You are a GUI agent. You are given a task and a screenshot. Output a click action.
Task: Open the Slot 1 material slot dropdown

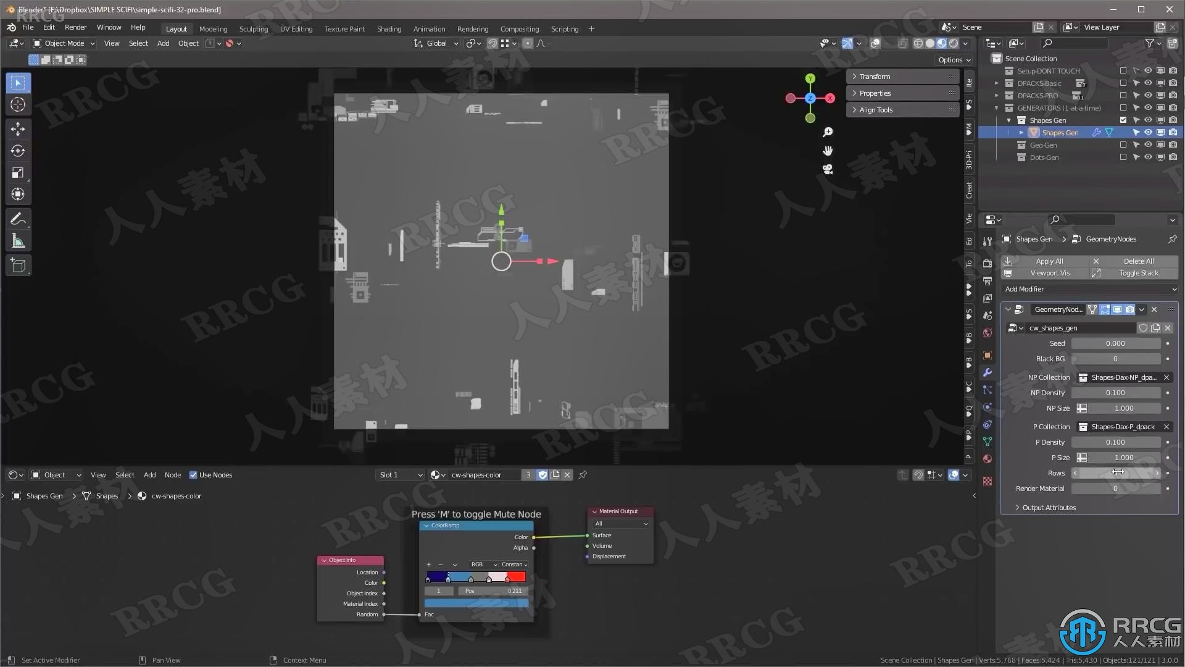(x=401, y=475)
